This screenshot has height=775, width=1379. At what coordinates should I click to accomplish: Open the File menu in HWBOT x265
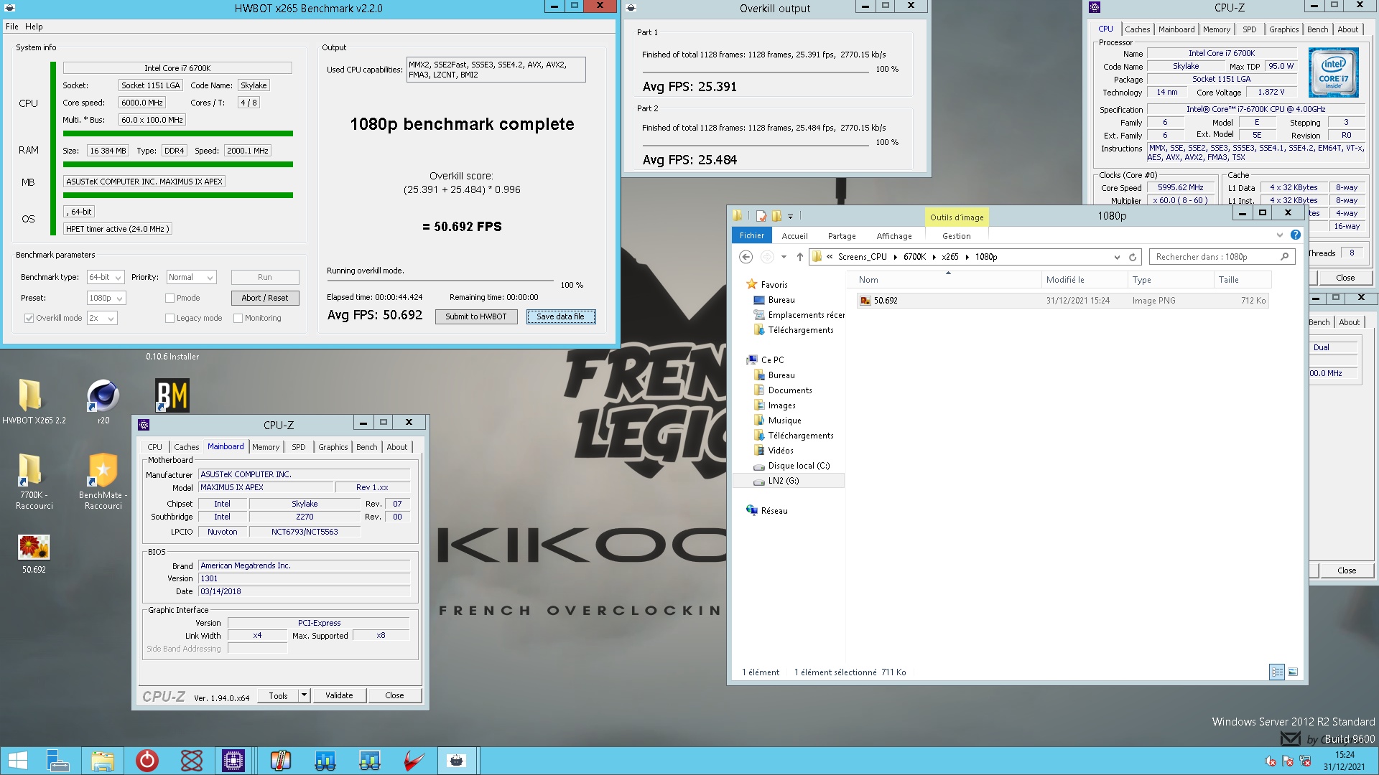click(x=12, y=27)
